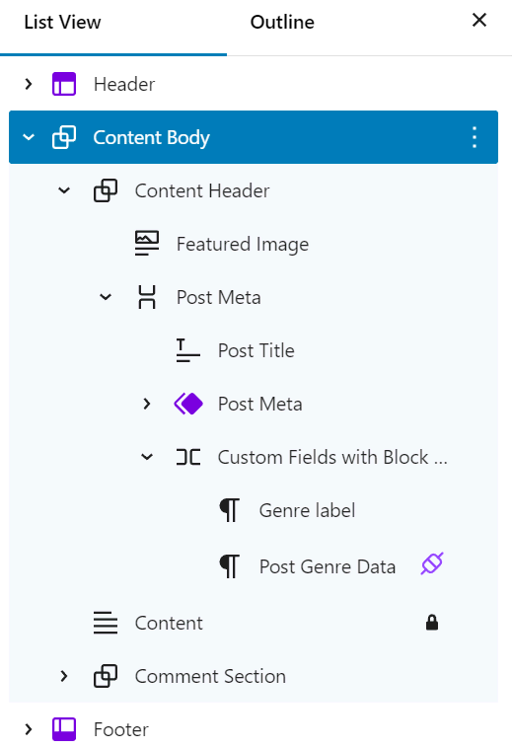Screen dimensions: 512x748
Task: Select the Post Genre Data paragraph
Action: pyautogui.click(x=328, y=566)
